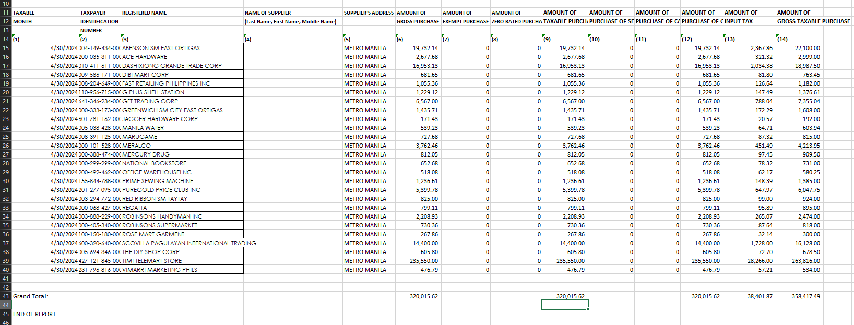Select the ROSE MART GARMENT cell
This screenshot has height=325, width=854.
[x=182, y=234]
